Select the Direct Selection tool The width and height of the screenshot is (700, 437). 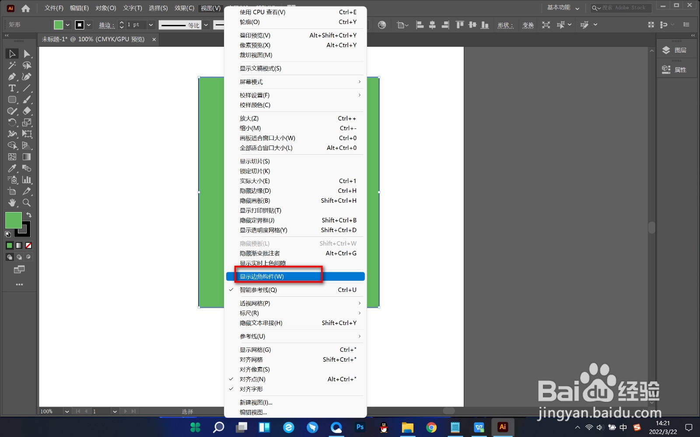pos(27,54)
